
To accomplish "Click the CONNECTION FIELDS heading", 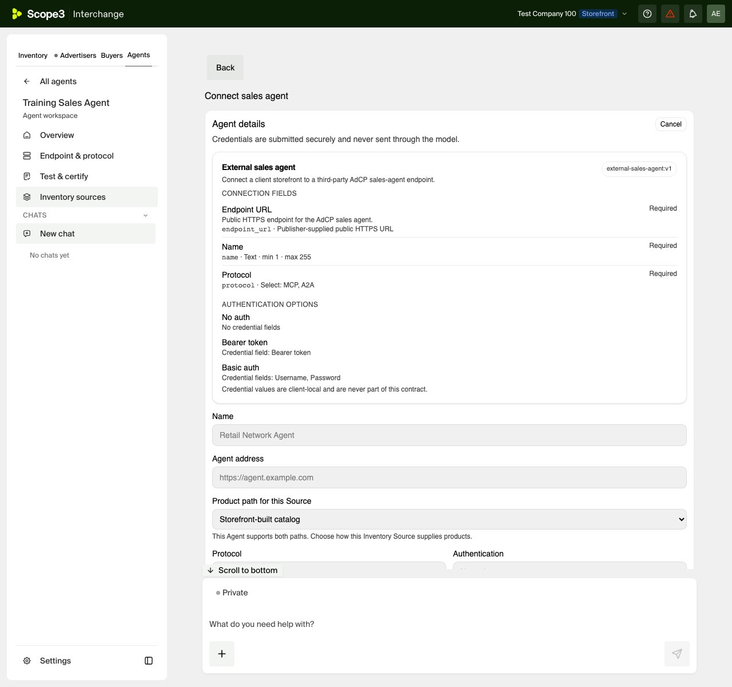I will coord(260,194).
